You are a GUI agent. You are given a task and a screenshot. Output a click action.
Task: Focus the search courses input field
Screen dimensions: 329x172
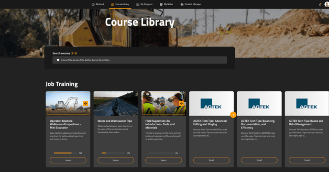point(140,60)
